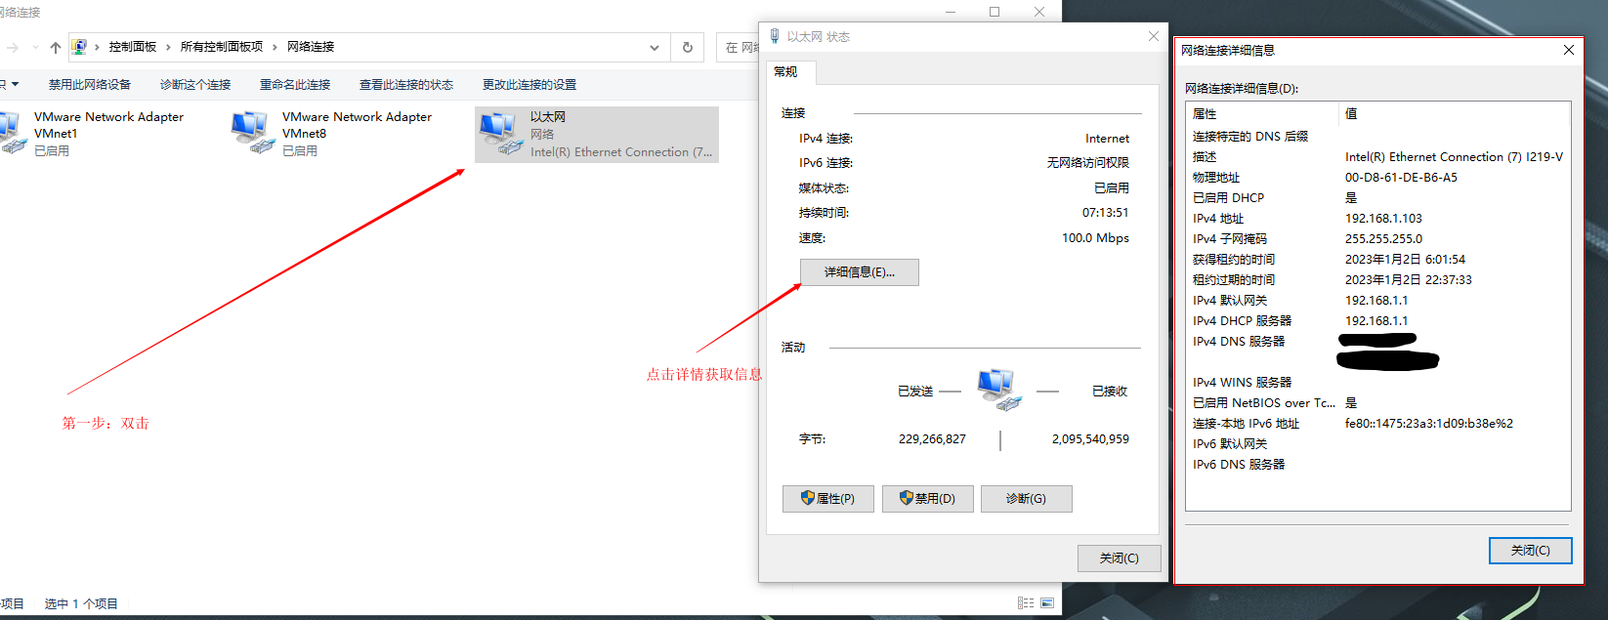Go up one level with up arrow
The image size is (1608, 620).
[56, 47]
